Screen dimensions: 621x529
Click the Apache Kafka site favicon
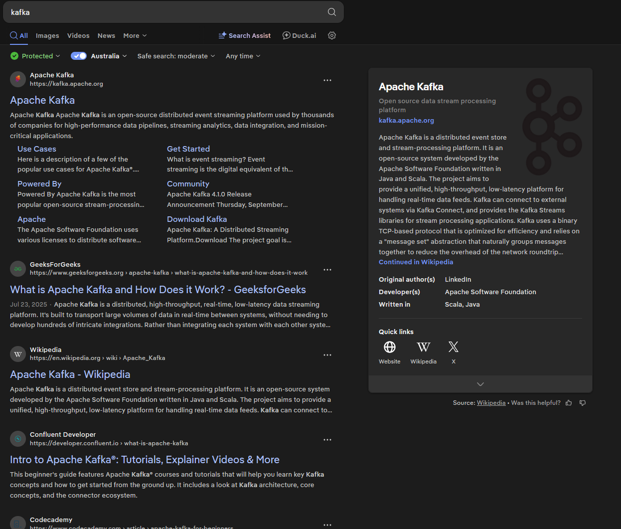pyautogui.click(x=18, y=79)
